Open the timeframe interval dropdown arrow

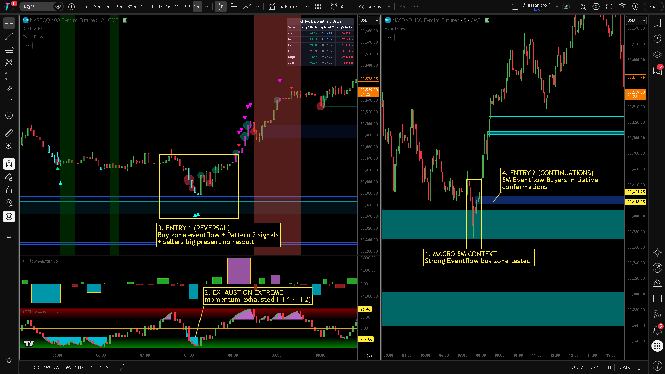tap(207, 7)
